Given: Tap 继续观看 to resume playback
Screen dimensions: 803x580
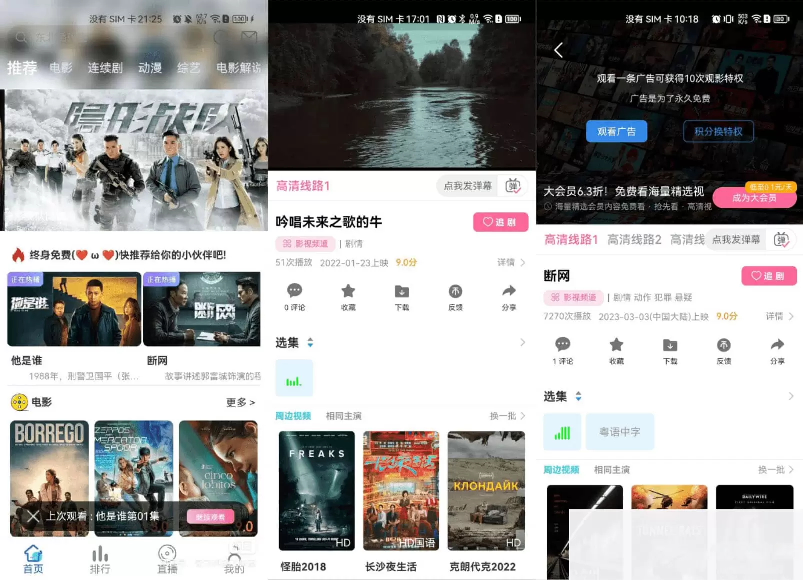Looking at the screenshot, I should click(x=210, y=517).
